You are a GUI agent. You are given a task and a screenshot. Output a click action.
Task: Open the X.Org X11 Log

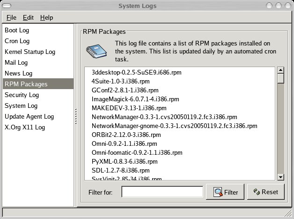pos(24,127)
